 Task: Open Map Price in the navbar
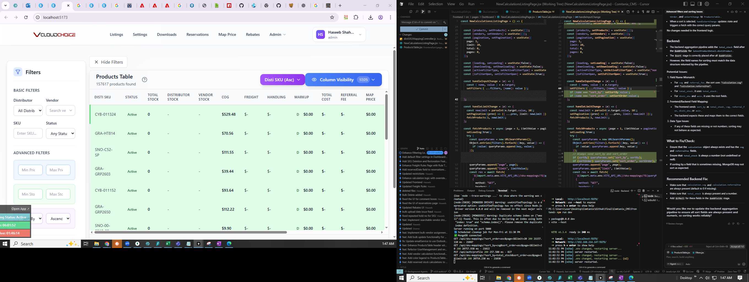tap(227, 34)
